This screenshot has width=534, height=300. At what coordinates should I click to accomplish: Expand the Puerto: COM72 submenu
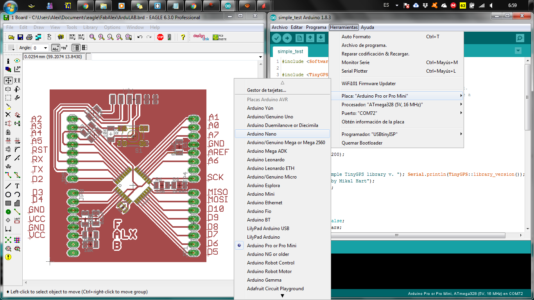396,113
